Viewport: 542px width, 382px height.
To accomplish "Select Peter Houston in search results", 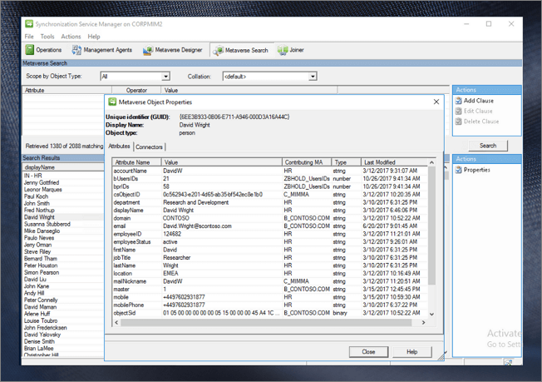I will pyautogui.click(x=41, y=265).
